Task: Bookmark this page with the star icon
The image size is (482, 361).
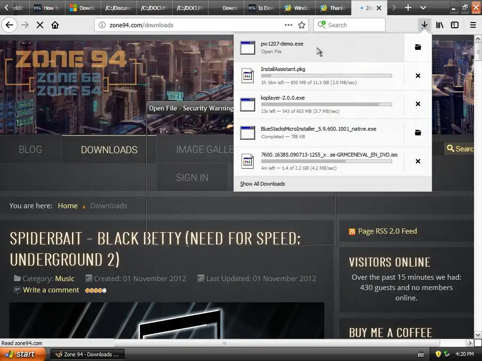Action: pyautogui.click(x=302, y=25)
